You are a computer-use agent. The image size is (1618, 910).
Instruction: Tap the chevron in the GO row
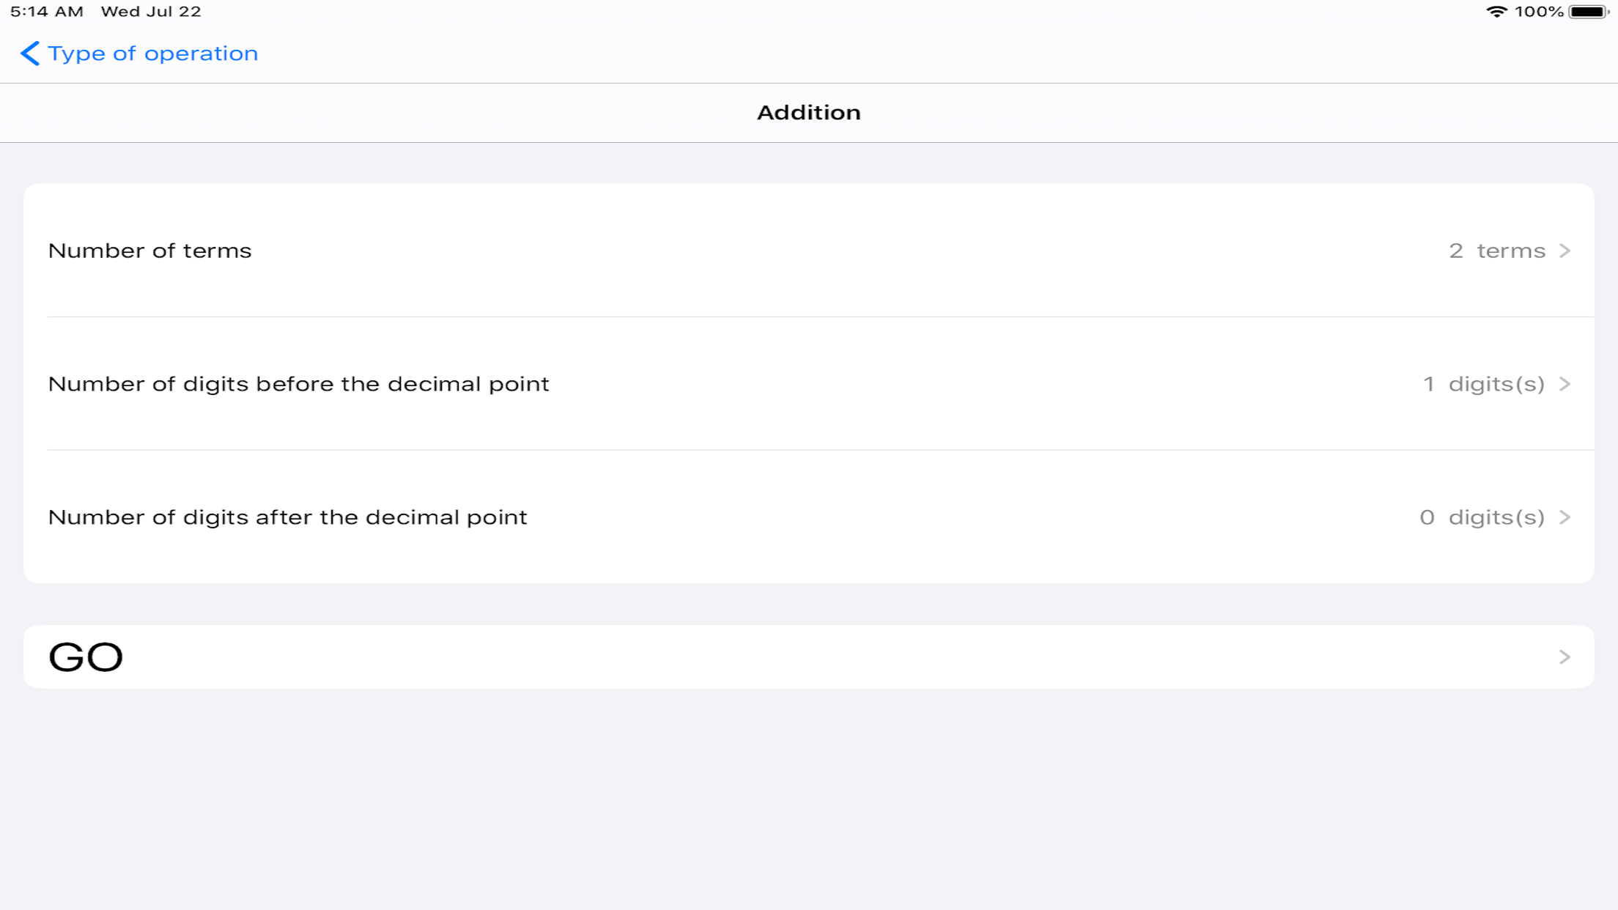click(x=1565, y=656)
